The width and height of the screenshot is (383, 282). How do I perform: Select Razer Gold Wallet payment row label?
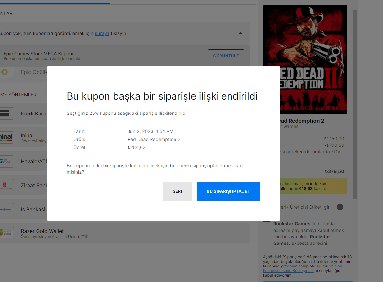pos(42,231)
